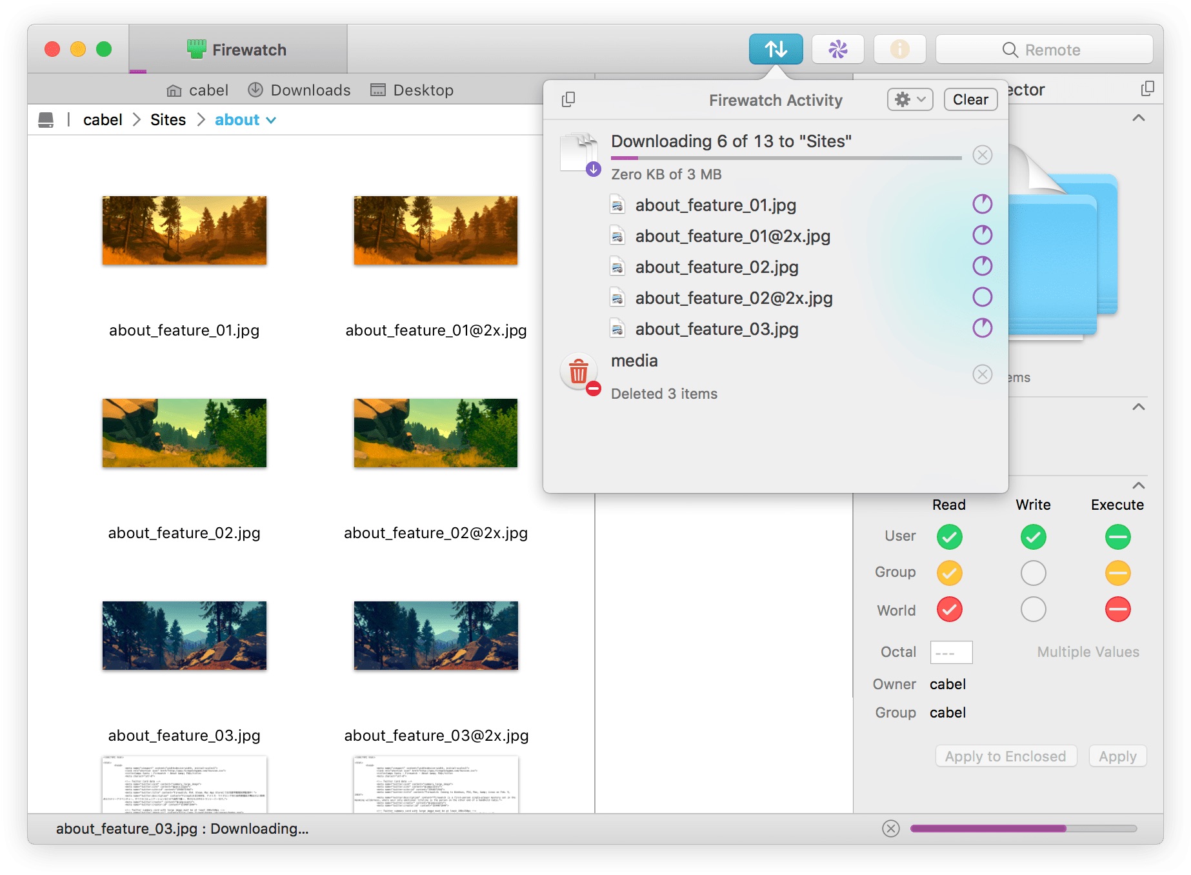1191x875 pixels.
Task: Click progress circle for about_feature_03.jpg
Action: pyautogui.click(x=982, y=328)
